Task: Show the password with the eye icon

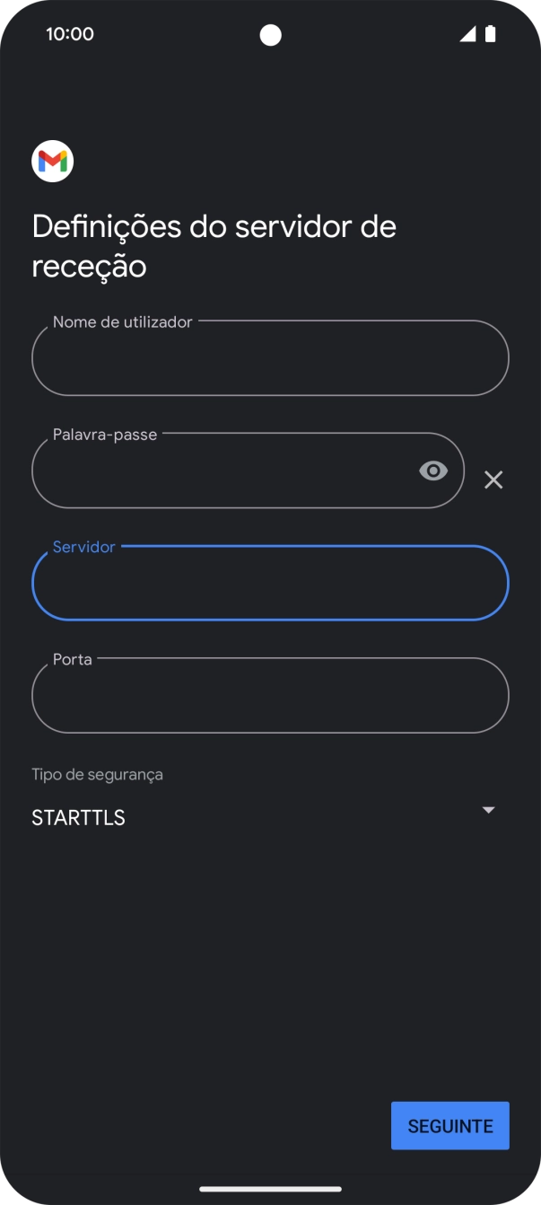Action: click(433, 471)
